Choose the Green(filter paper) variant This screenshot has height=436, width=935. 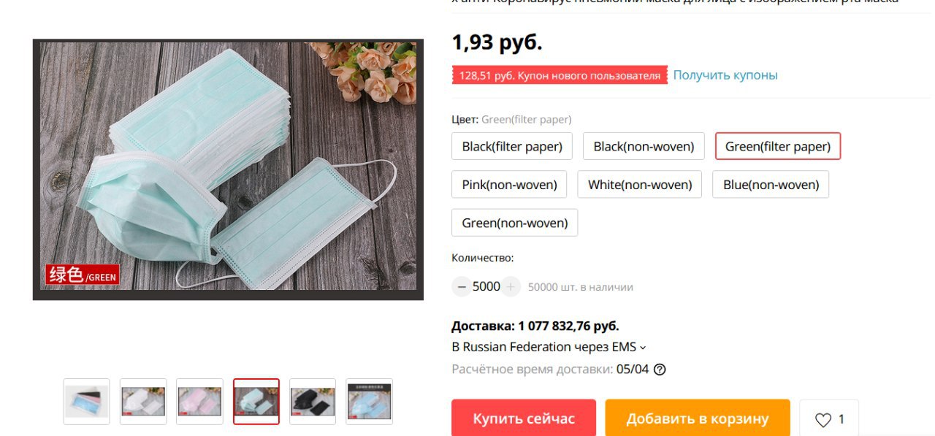778,146
